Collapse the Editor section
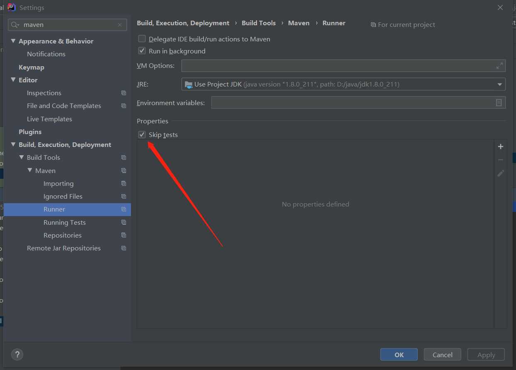The width and height of the screenshot is (516, 370). (14, 80)
